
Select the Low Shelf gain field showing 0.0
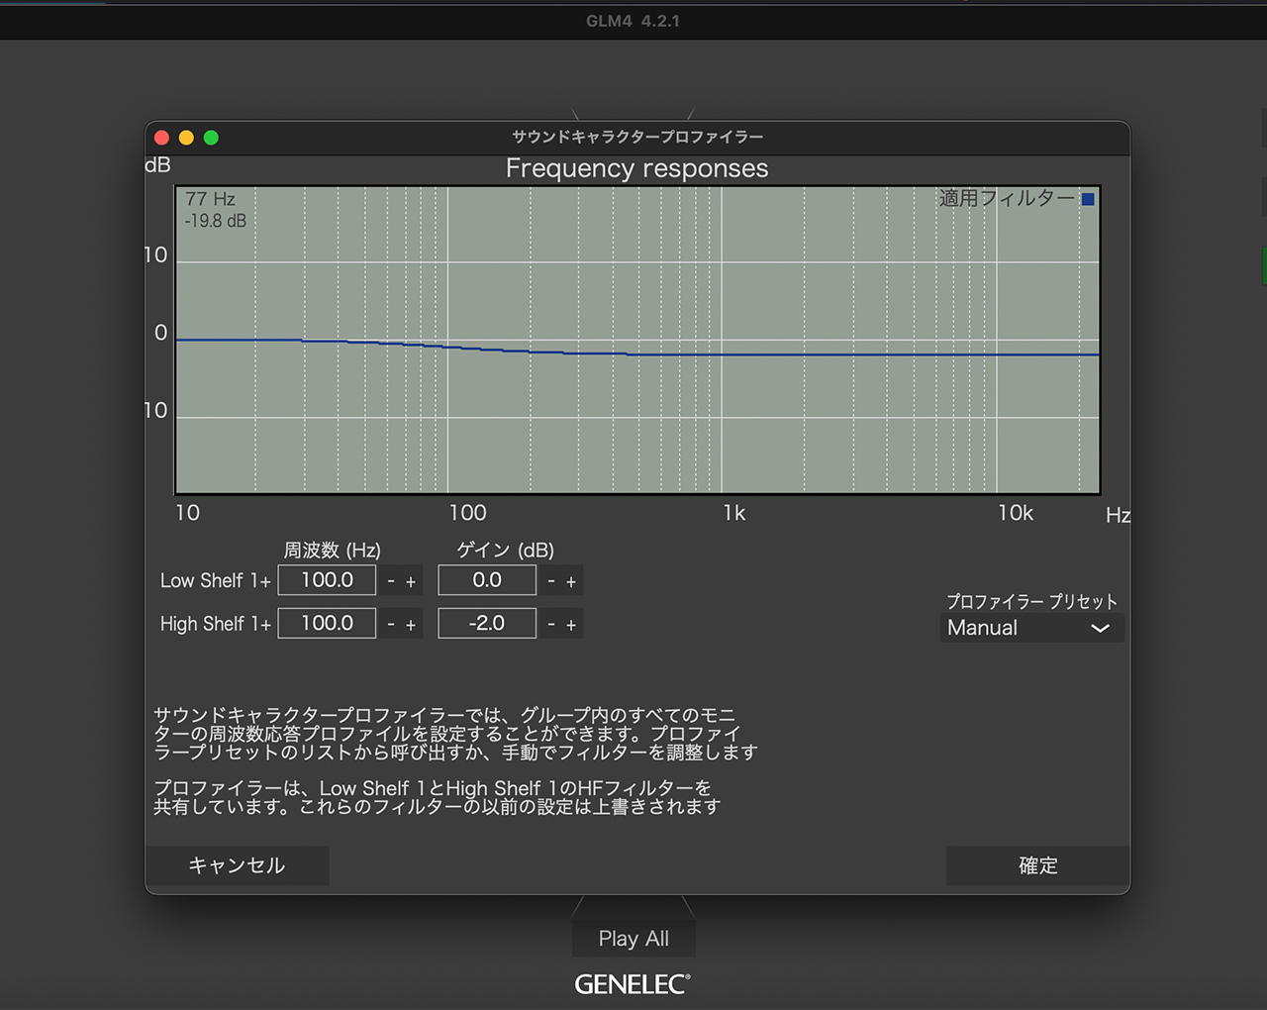tap(486, 580)
